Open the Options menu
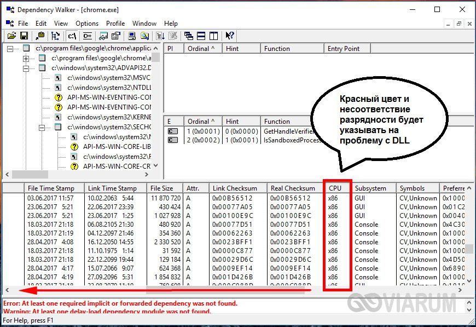The height and width of the screenshot is (327, 476). 87,24
